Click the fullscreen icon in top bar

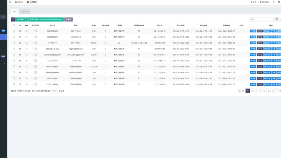point(279,2)
